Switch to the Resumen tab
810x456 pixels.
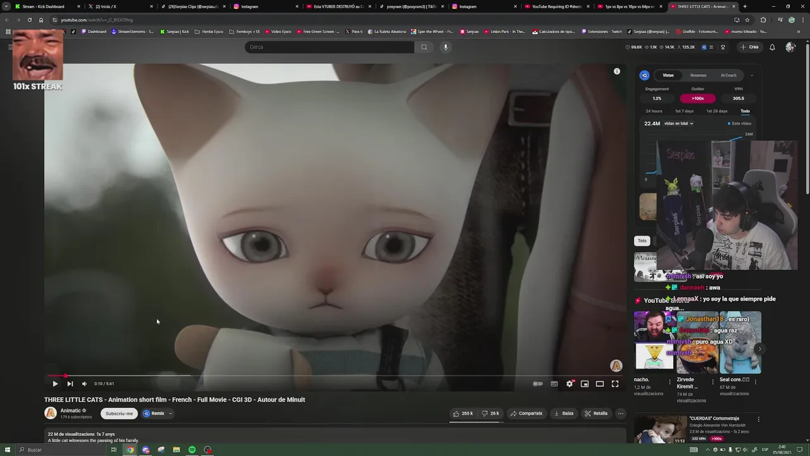[698, 75]
